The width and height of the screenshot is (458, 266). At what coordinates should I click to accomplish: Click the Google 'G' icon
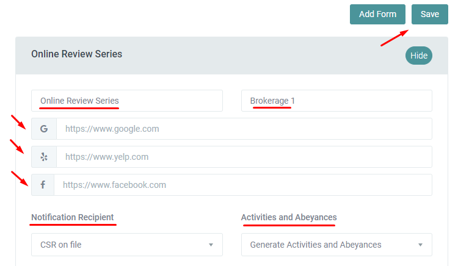(x=43, y=129)
